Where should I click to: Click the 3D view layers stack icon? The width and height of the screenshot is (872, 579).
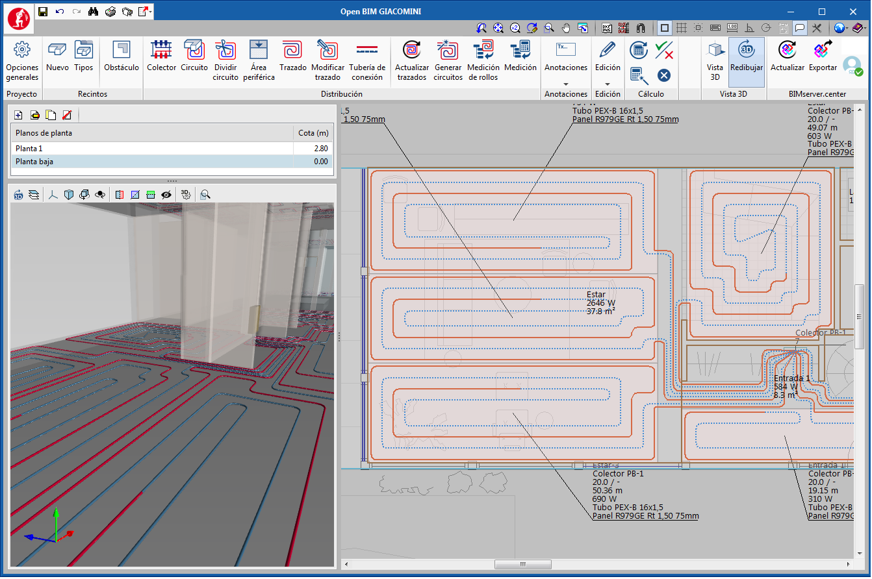click(x=34, y=194)
